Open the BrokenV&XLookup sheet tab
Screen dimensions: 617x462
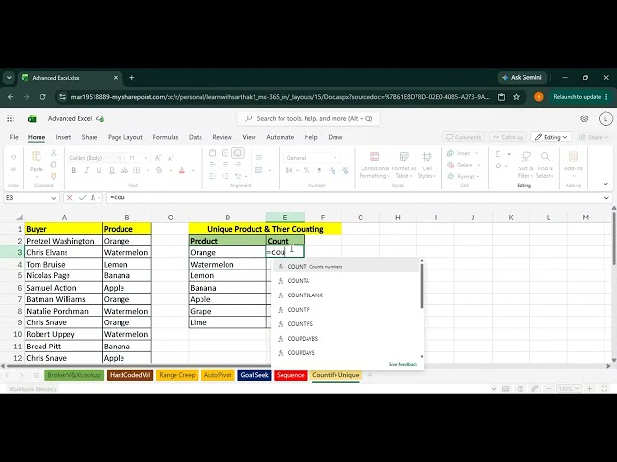pyautogui.click(x=74, y=375)
